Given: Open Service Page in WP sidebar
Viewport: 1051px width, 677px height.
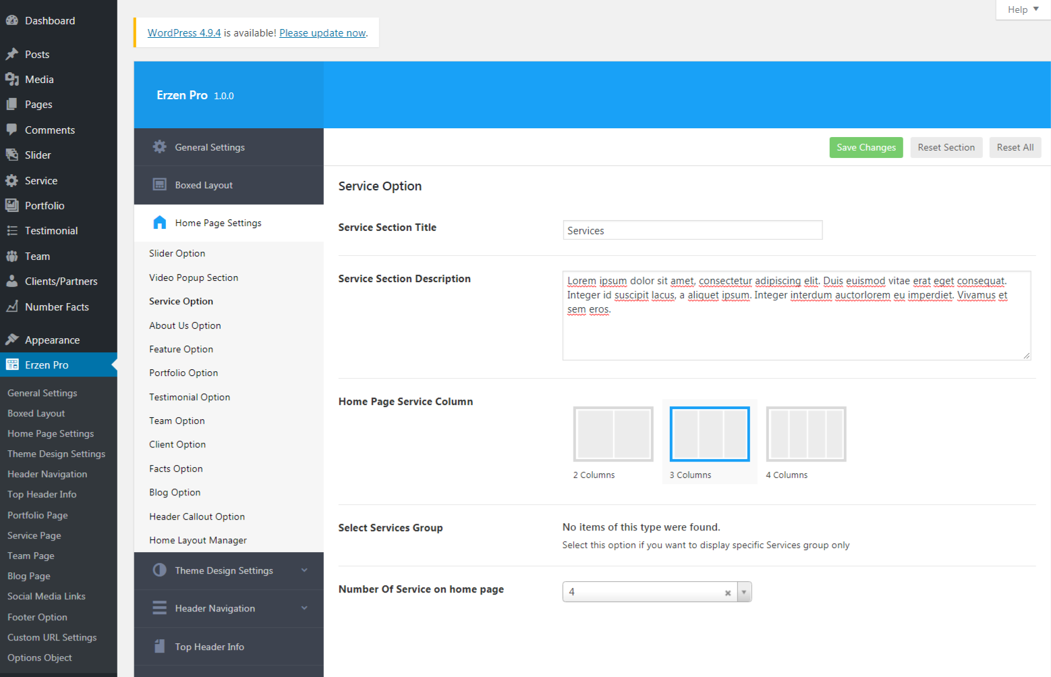Looking at the screenshot, I should (34, 535).
